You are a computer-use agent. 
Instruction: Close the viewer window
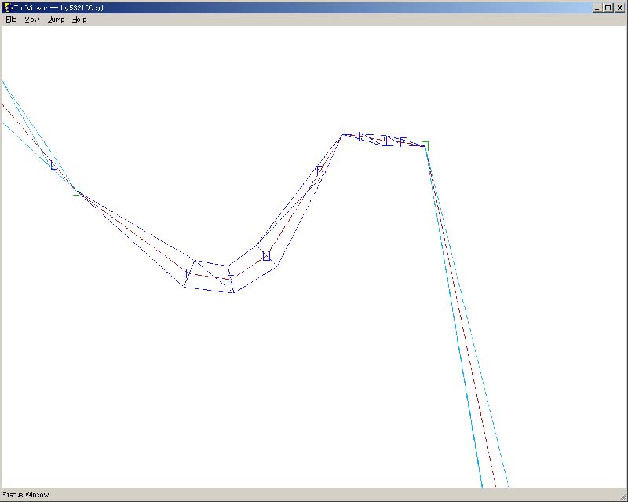click(x=619, y=7)
